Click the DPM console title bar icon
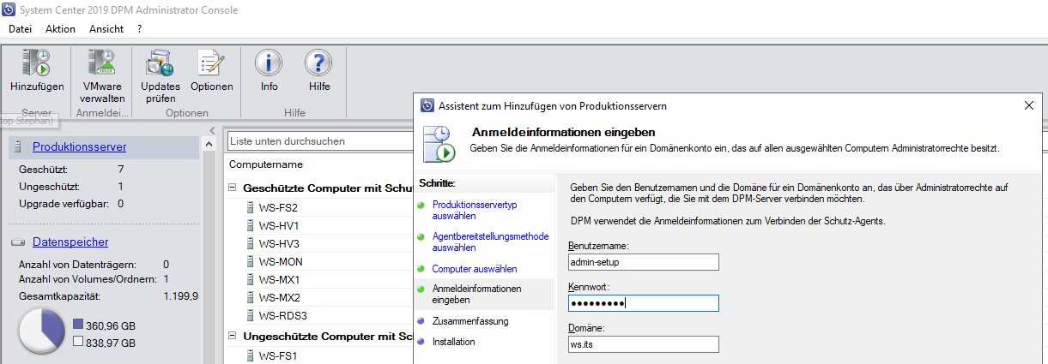Screen dimensions: 1048x364 [9, 9]
